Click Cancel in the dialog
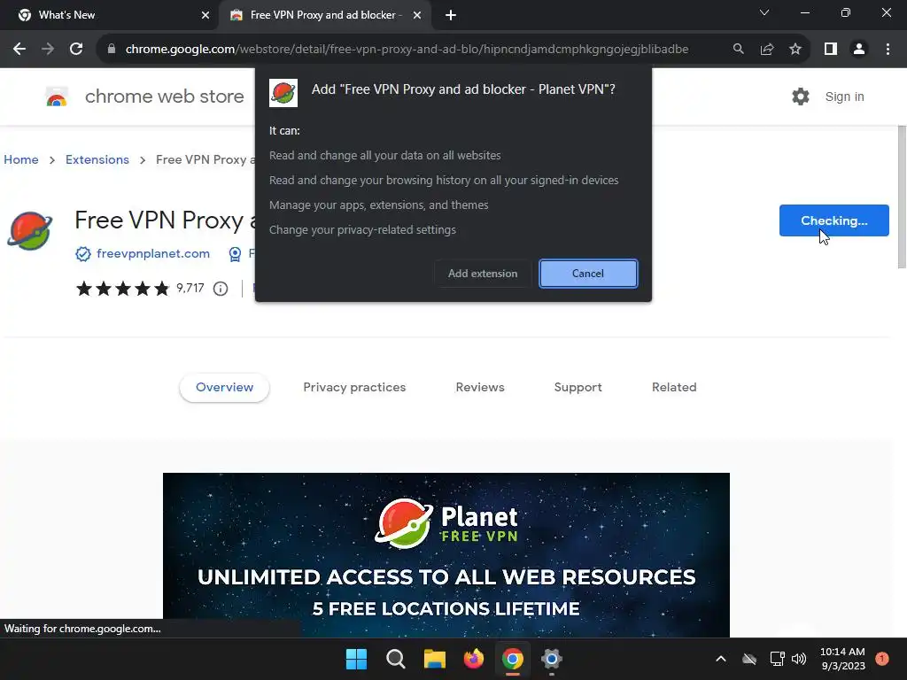The width and height of the screenshot is (907, 680). [588, 274]
